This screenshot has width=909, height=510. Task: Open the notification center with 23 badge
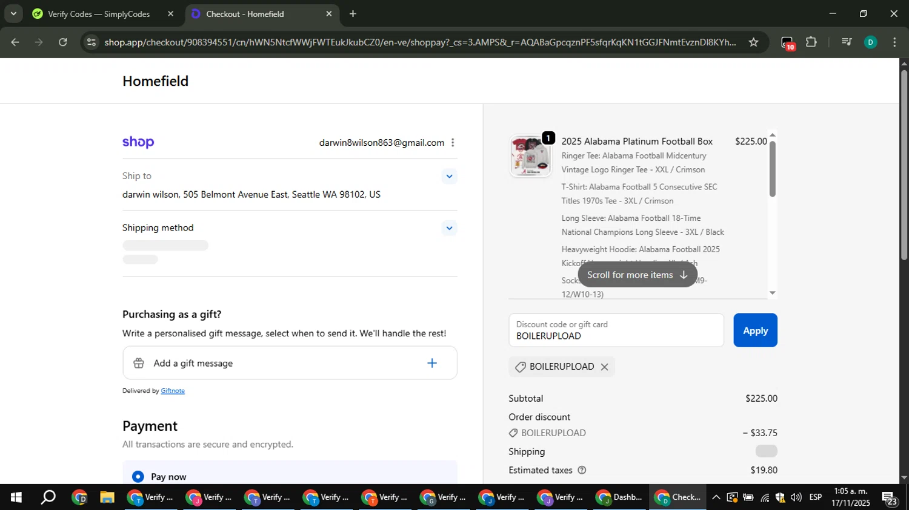pos(890,498)
